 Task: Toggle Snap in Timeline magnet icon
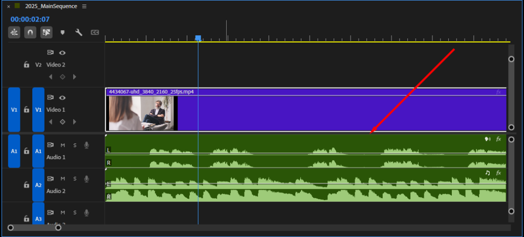coord(30,32)
